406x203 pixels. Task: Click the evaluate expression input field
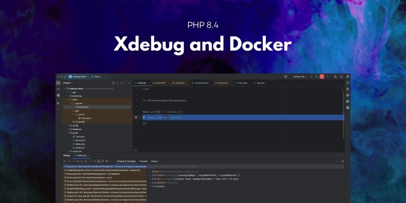[x=244, y=166]
